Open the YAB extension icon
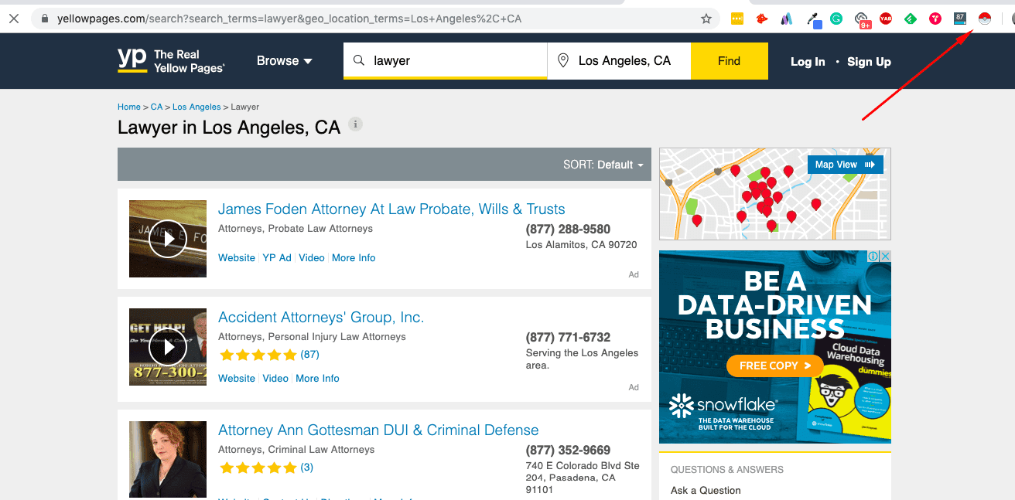This screenshot has height=500, width=1015. point(886,18)
